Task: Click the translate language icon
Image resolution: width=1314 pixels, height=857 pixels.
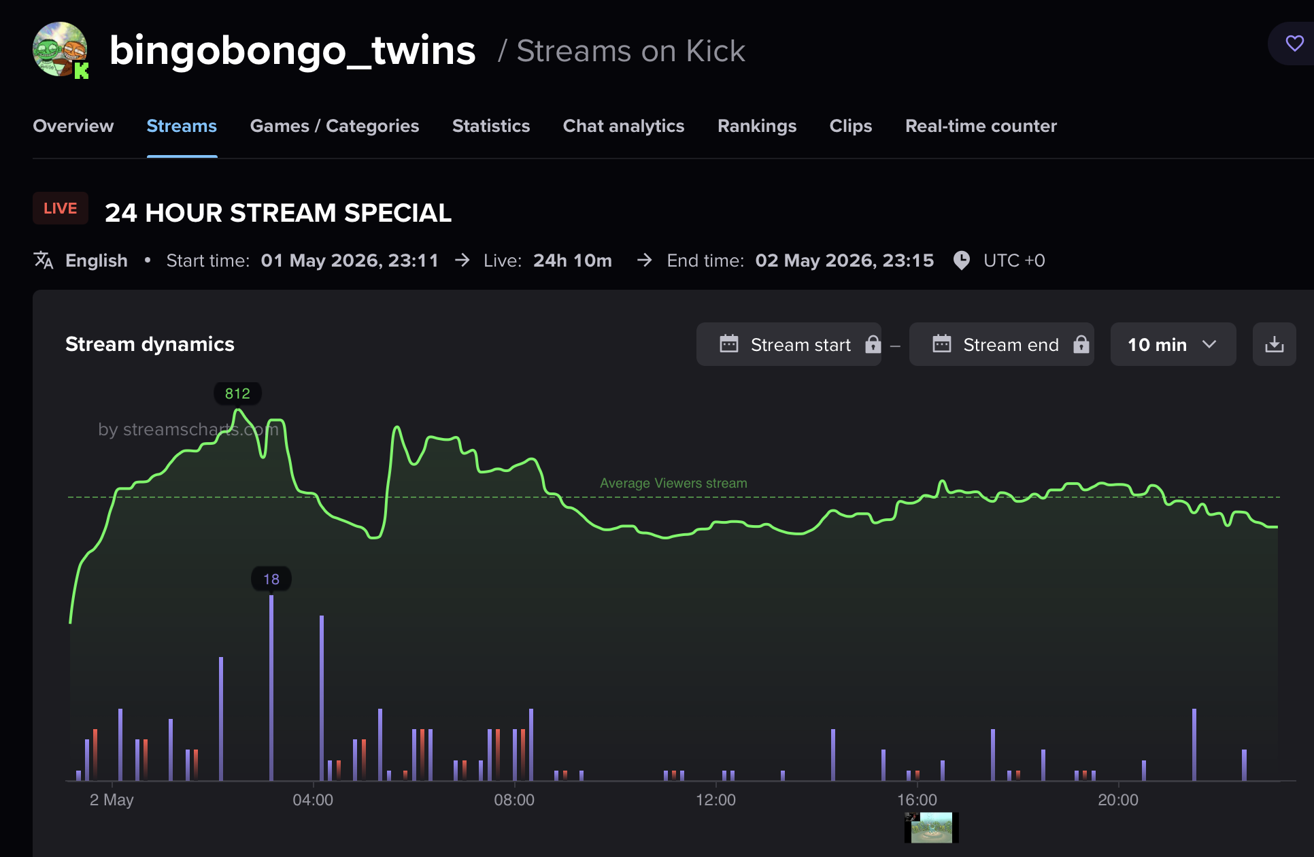Action: click(44, 260)
